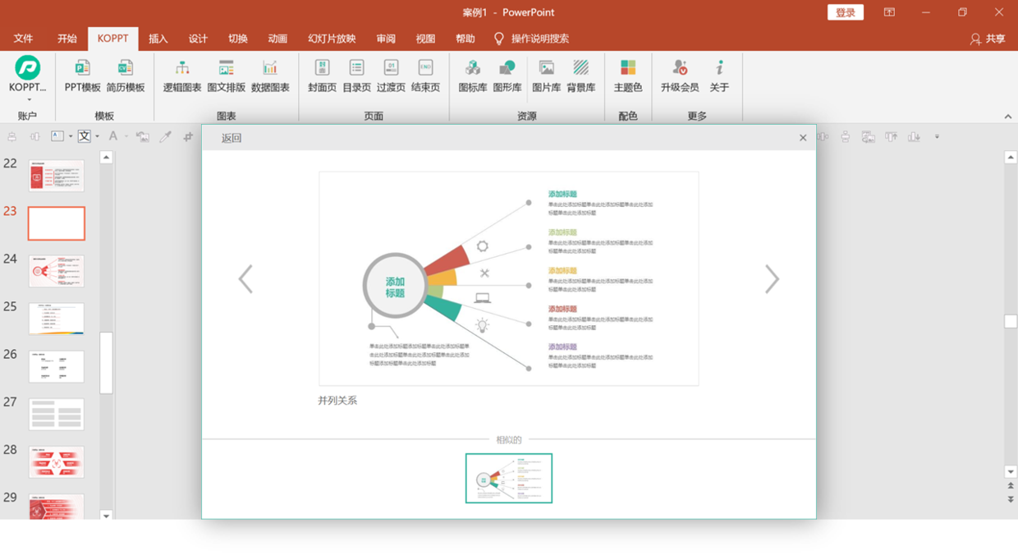Expand the 文 tool dropdown arrow

coord(97,137)
